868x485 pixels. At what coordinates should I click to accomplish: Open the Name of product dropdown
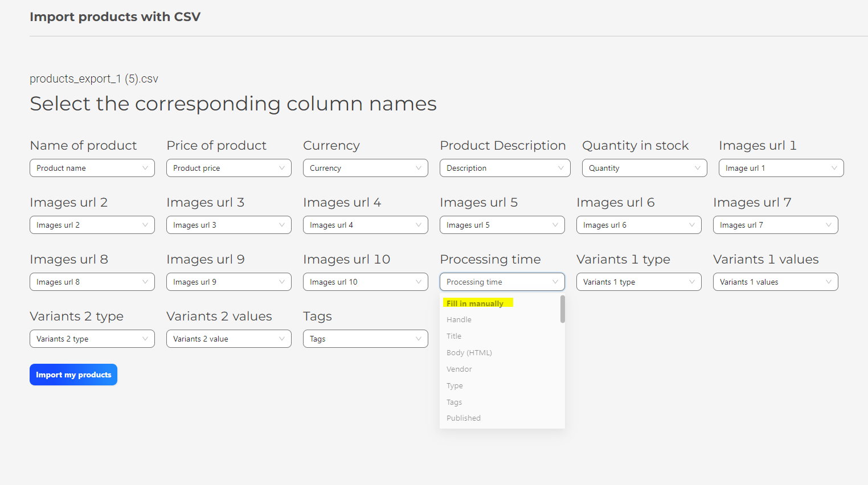coord(92,168)
